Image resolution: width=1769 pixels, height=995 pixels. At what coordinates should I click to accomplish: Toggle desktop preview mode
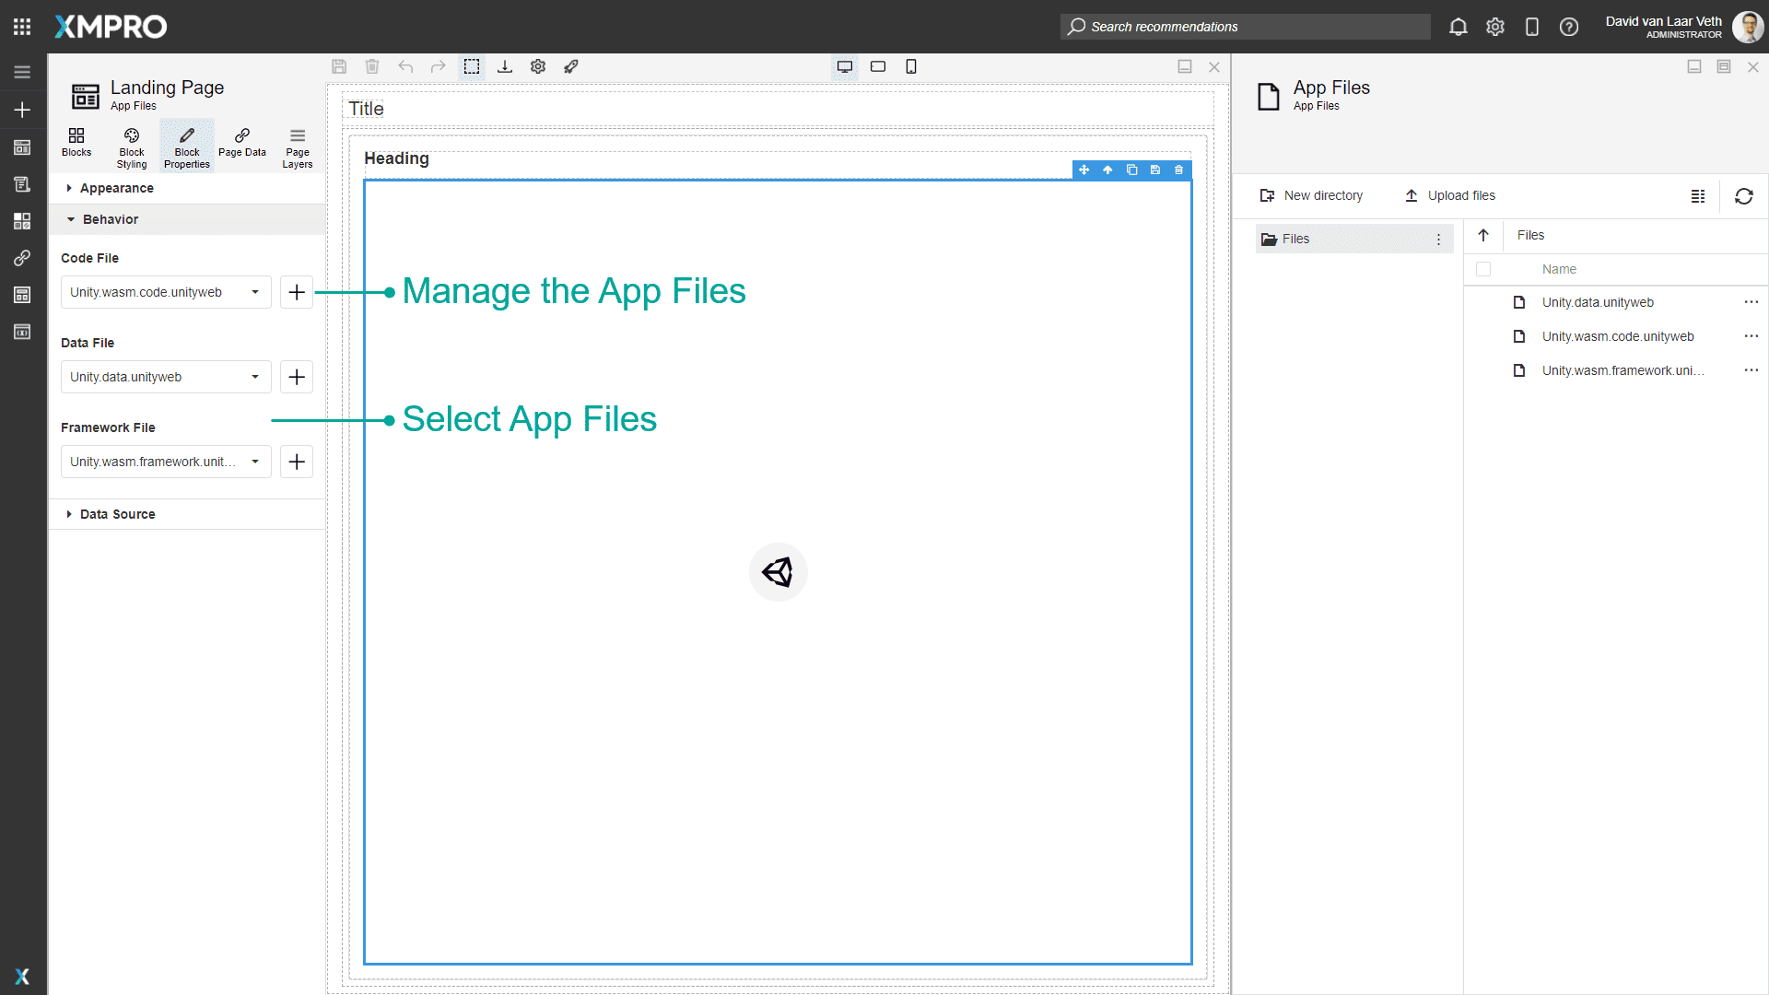[x=844, y=66]
